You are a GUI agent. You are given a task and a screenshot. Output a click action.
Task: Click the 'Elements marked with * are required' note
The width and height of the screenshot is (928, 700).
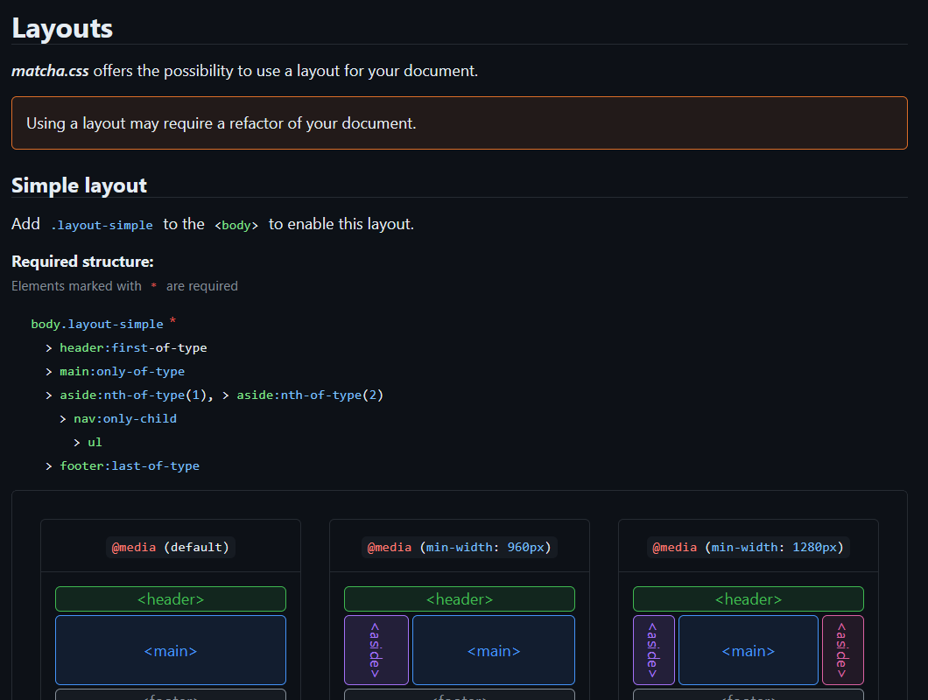(125, 286)
